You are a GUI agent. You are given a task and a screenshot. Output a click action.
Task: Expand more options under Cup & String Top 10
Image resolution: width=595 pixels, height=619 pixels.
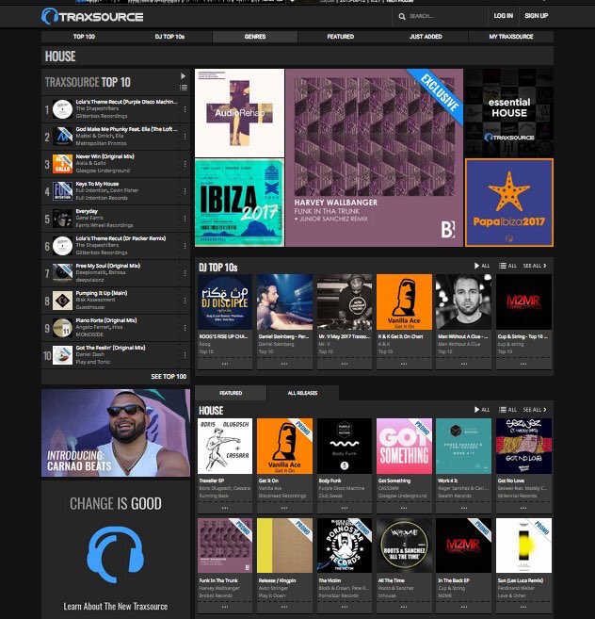[x=523, y=364]
